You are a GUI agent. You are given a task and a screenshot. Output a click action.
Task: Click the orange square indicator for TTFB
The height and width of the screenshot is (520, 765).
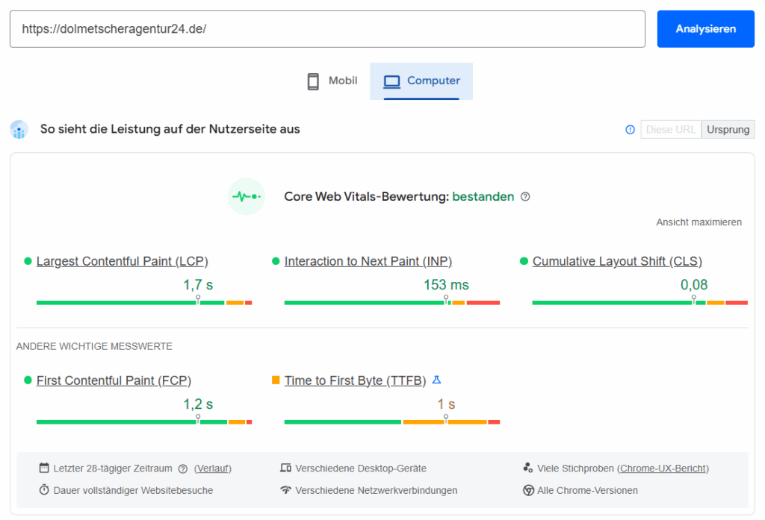[x=276, y=380]
